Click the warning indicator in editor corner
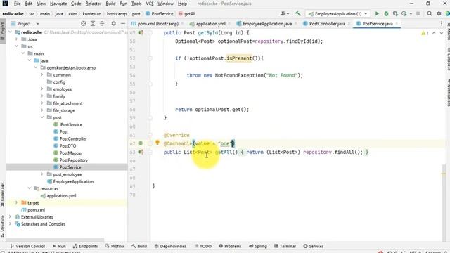 click(x=425, y=33)
